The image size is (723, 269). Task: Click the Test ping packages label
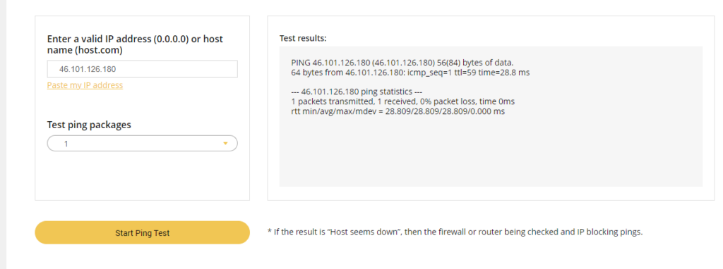pyautogui.click(x=89, y=125)
